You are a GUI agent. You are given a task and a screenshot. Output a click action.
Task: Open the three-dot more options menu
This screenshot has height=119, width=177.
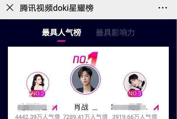click(x=163, y=8)
